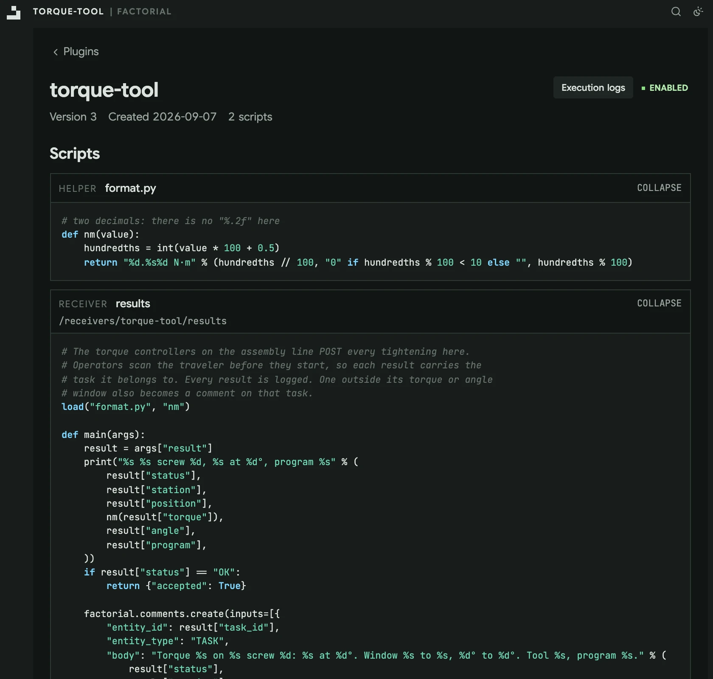Open Execution logs
Viewport: 713px width, 679px height.
593,87
